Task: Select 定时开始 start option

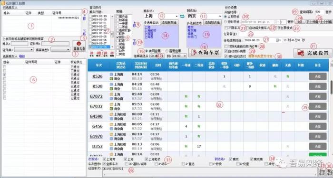Action: [x=225, y=22]
